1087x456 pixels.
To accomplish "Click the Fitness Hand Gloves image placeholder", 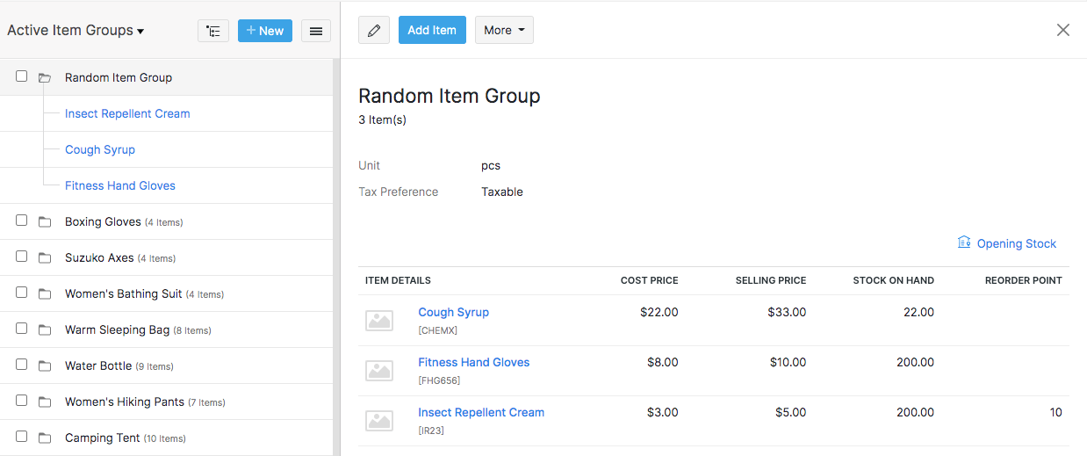I will 379,370.
